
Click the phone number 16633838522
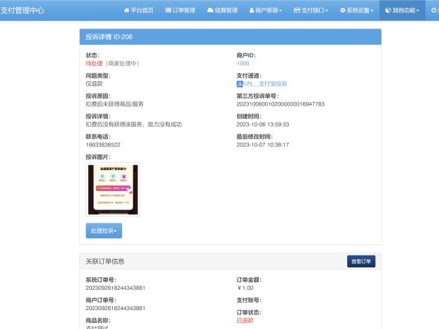[103, 145]
